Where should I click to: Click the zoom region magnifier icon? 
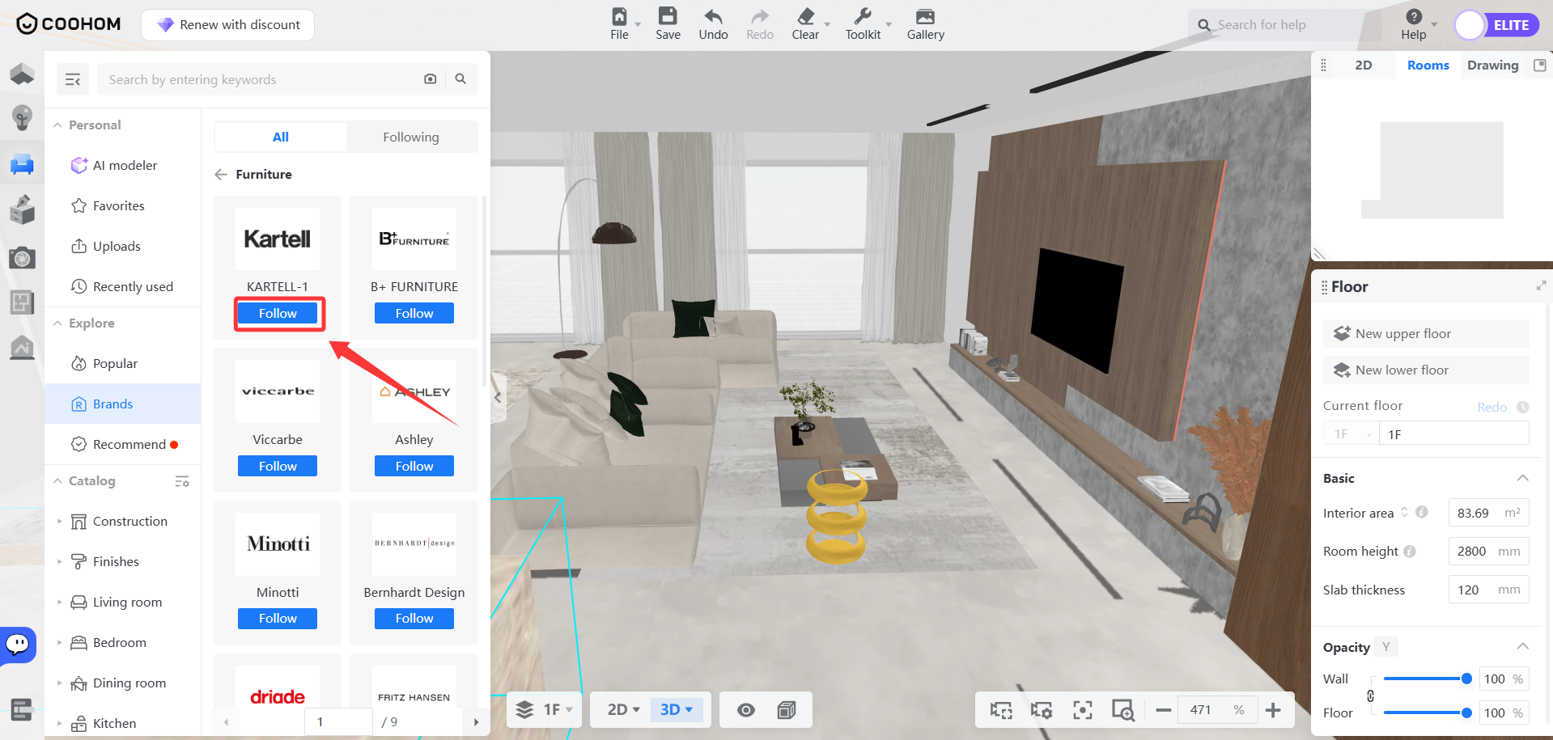(x=1122, y=710)
